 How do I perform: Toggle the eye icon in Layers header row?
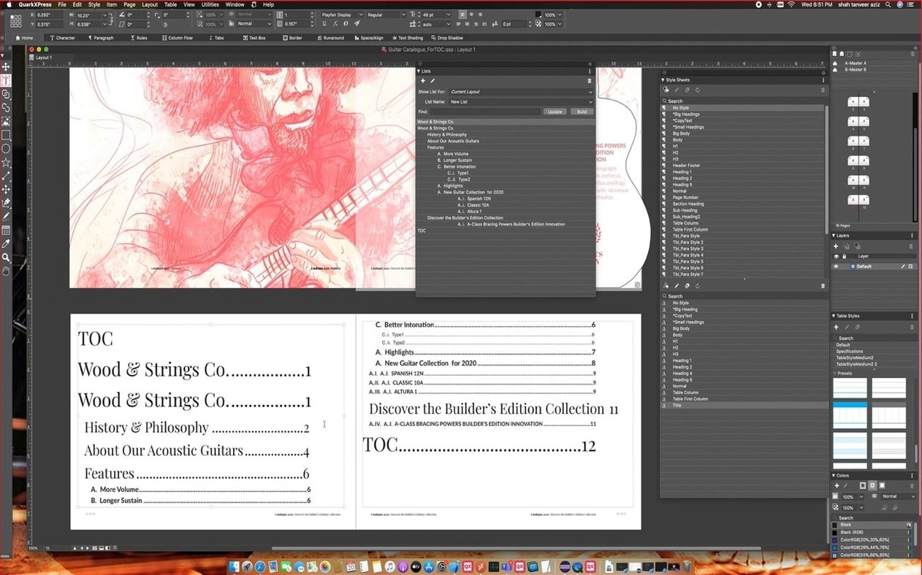[837, 256]
